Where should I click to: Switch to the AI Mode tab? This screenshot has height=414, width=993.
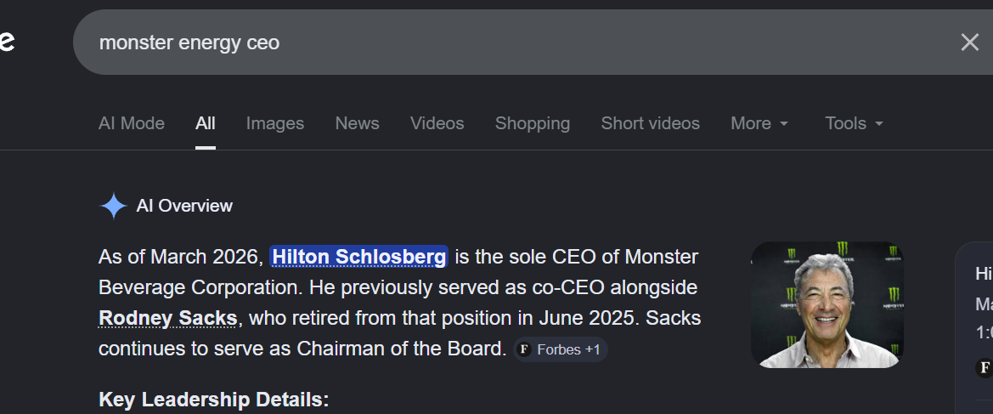click(132, 123)
